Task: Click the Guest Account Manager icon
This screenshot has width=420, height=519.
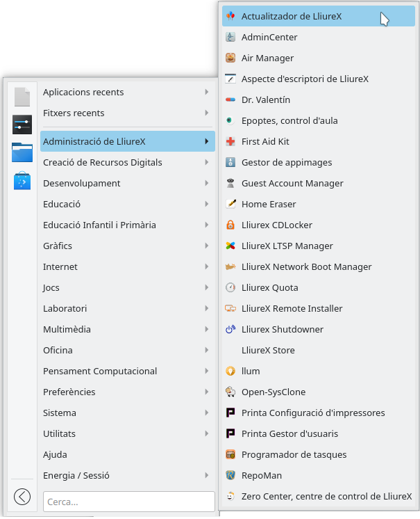Action: point(230,183)
